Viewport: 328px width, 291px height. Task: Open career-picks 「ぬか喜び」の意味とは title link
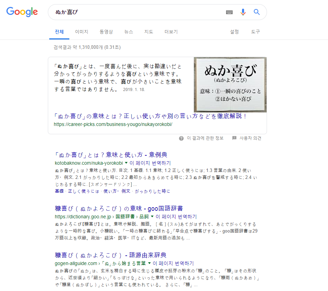[x=150, y=116]
